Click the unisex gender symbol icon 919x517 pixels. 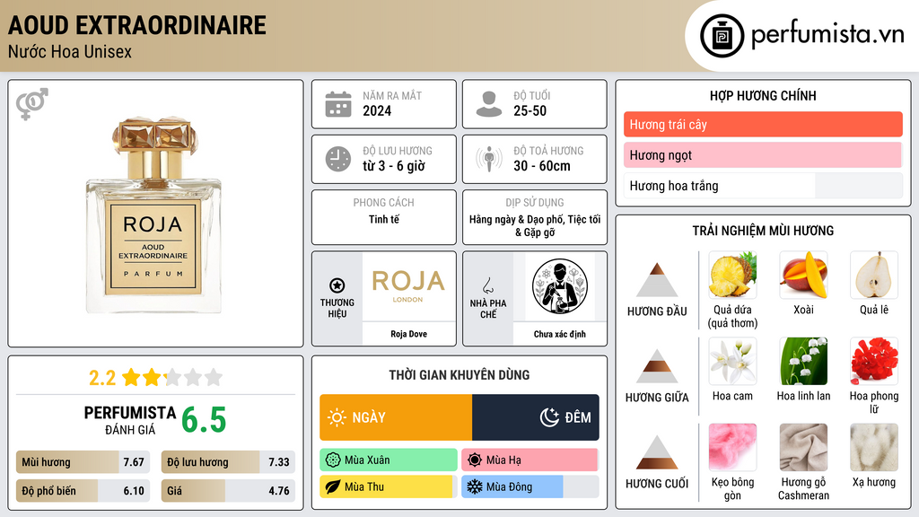32,104
